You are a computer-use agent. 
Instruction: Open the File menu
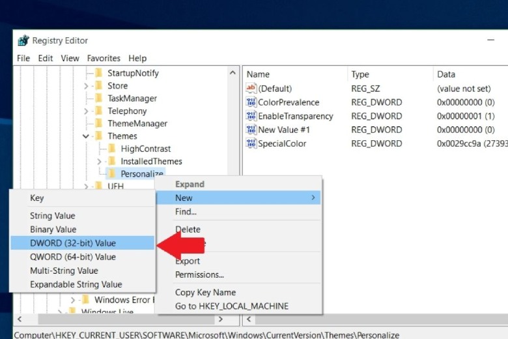point(23,59)
